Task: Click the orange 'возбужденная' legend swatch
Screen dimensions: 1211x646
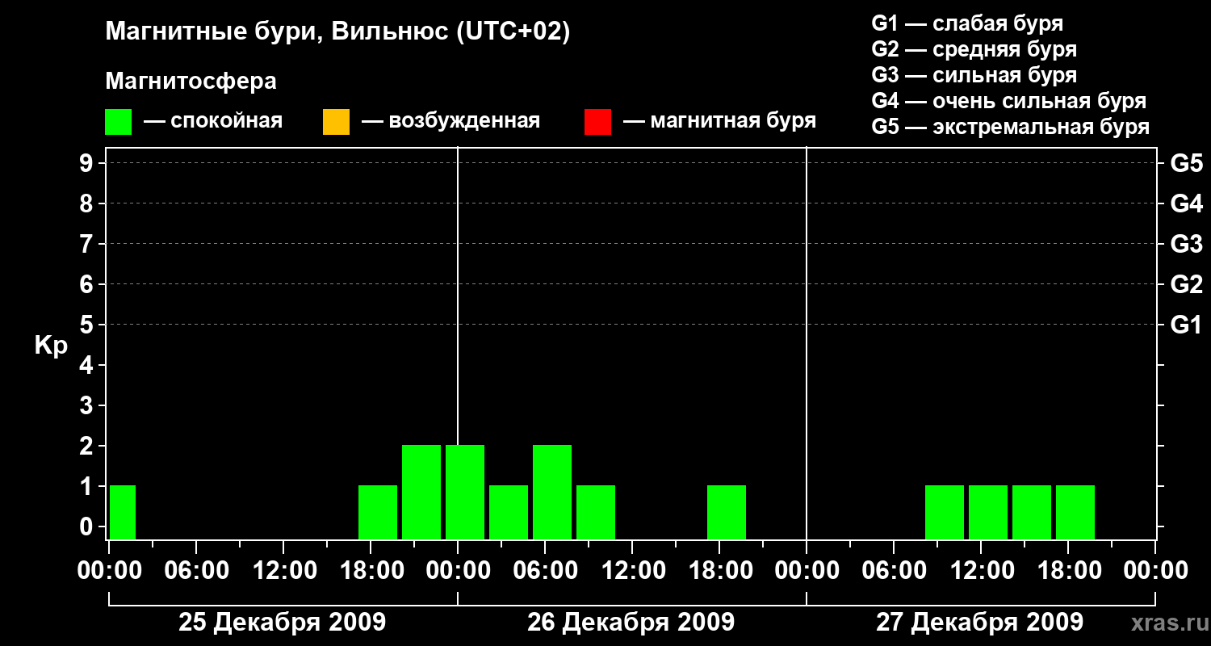Action: (336, 122)
